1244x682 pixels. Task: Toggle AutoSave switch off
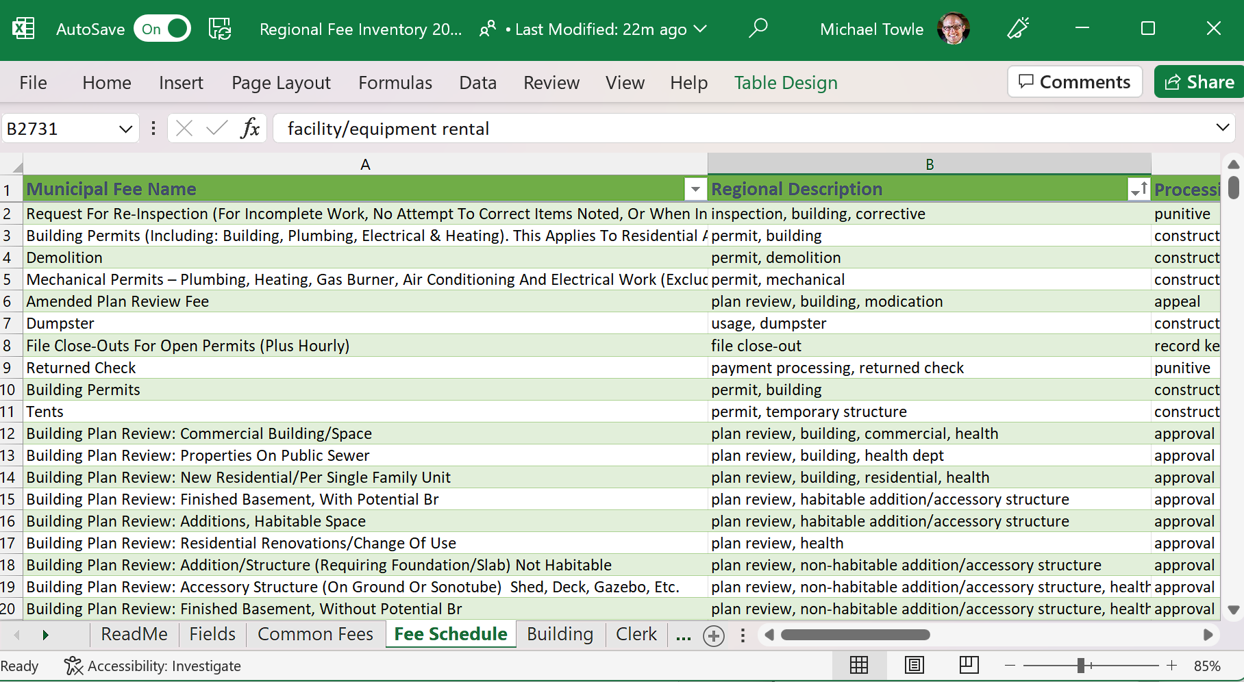point(162,29)
